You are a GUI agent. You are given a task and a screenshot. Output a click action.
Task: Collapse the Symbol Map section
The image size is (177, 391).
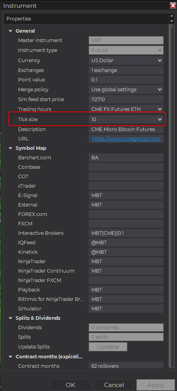(x=11, y=148)
